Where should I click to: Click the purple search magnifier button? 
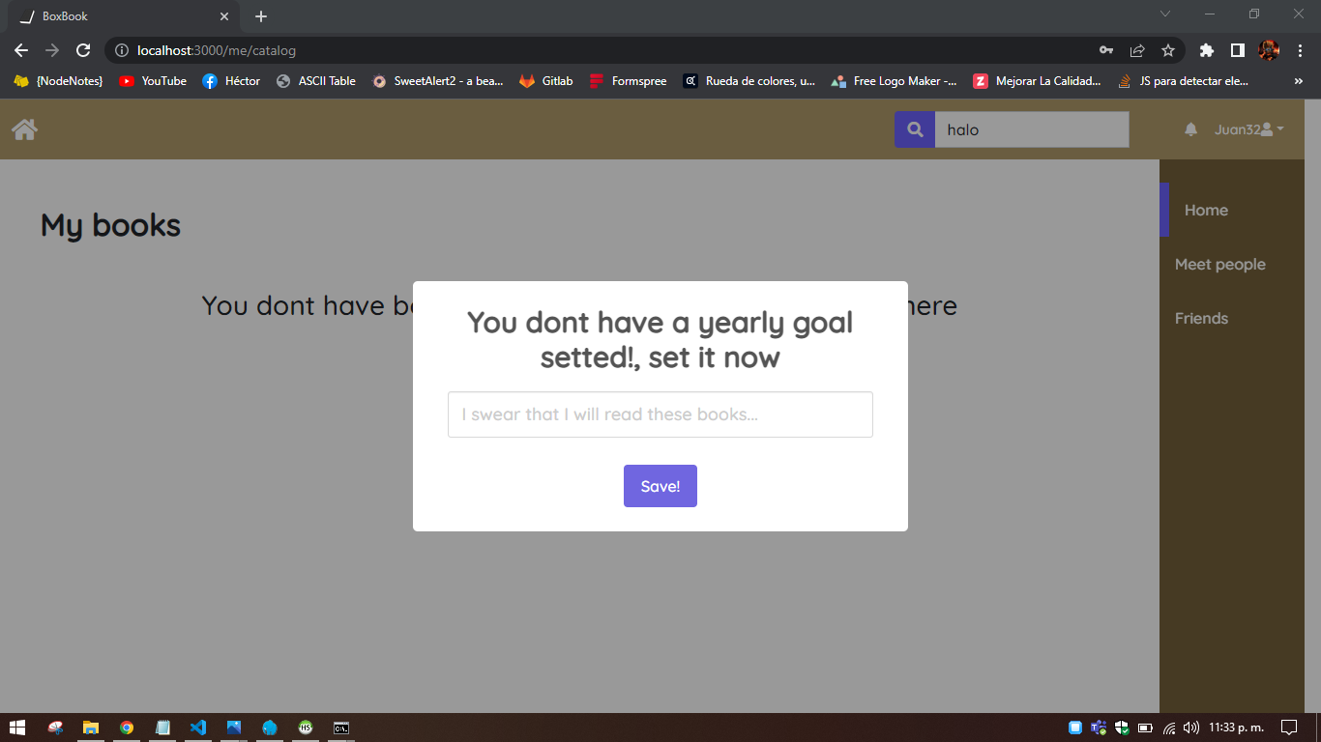(x=915, y=129)
